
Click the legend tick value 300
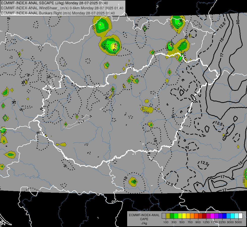[174, 222]
